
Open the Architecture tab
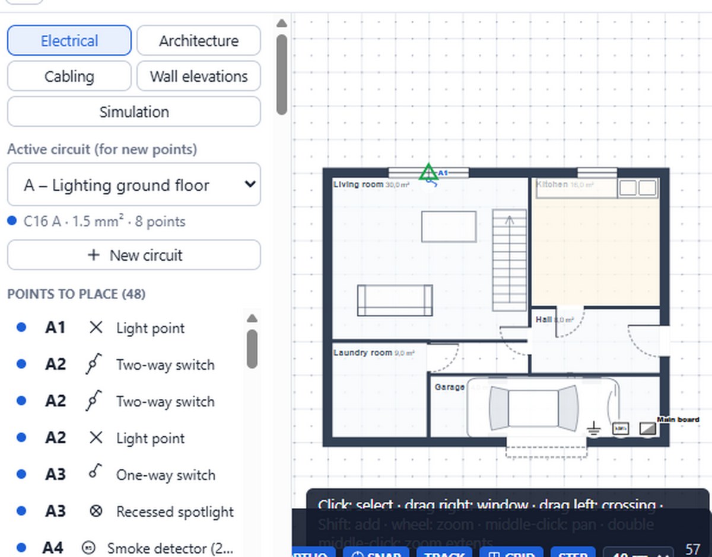pyautogui.click(x=199, y=41)
